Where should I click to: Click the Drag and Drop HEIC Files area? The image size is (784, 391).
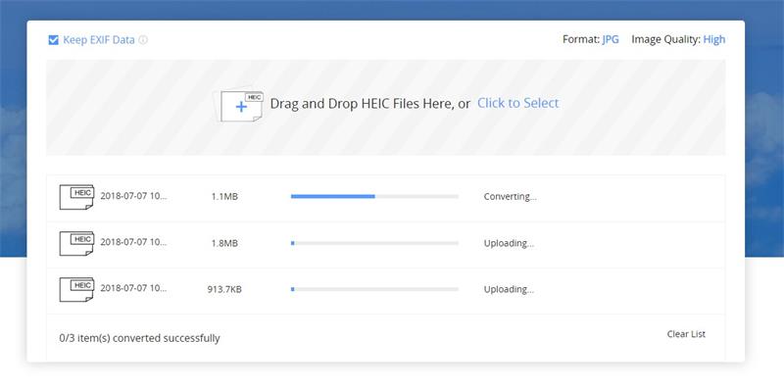click(x=385, y=108)
